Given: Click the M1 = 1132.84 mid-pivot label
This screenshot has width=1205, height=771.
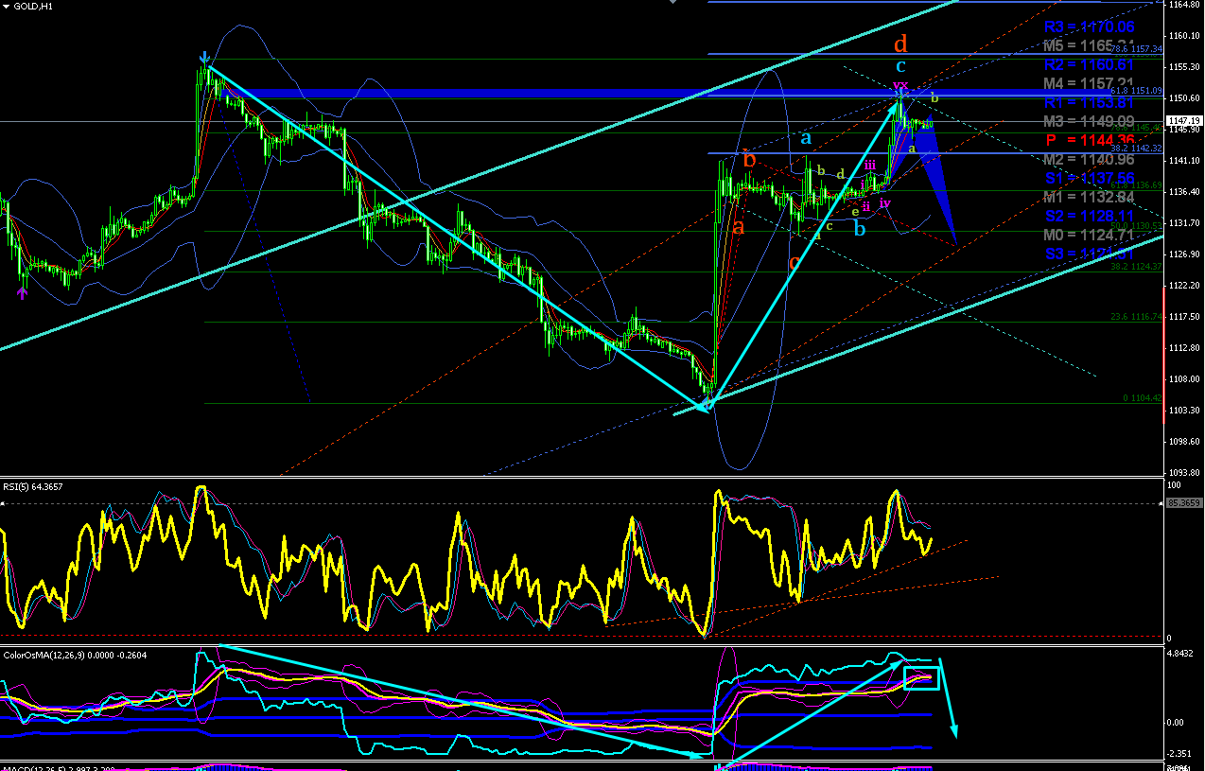Looking at the screenshot, I should point(1090,197).
